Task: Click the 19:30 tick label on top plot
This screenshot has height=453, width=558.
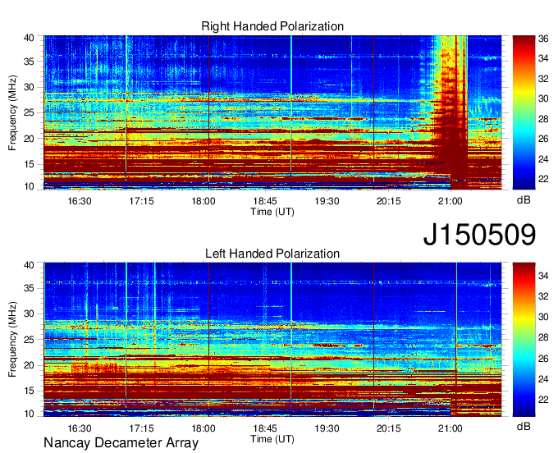Action: (x=327, y=201)
